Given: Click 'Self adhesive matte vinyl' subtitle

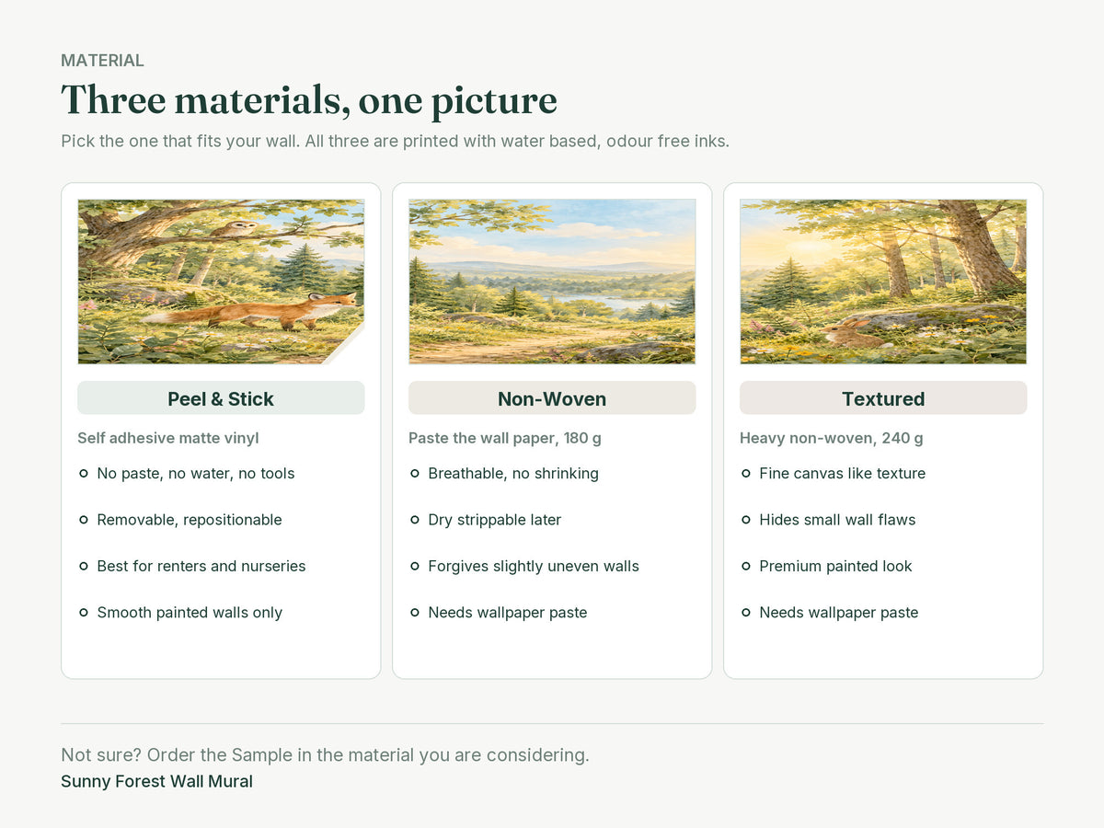Looking at the screenshot, I should [x=168, y=438].
